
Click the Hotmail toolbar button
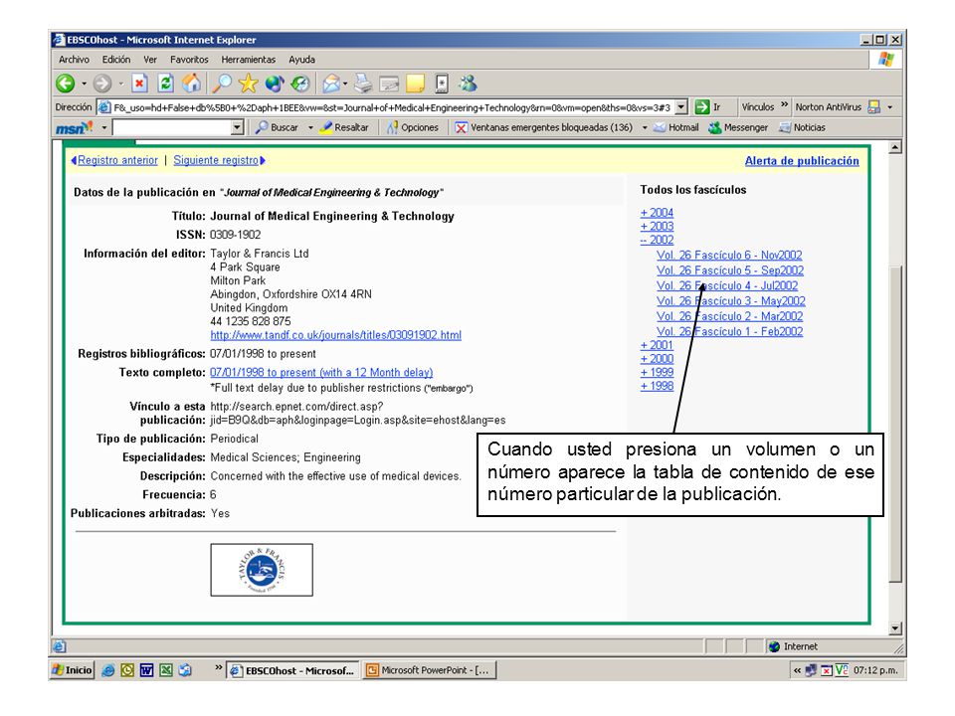[676, 127]
